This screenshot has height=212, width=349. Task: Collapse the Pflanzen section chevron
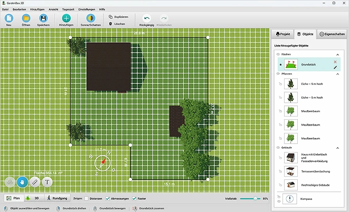[x=338, y=74]
